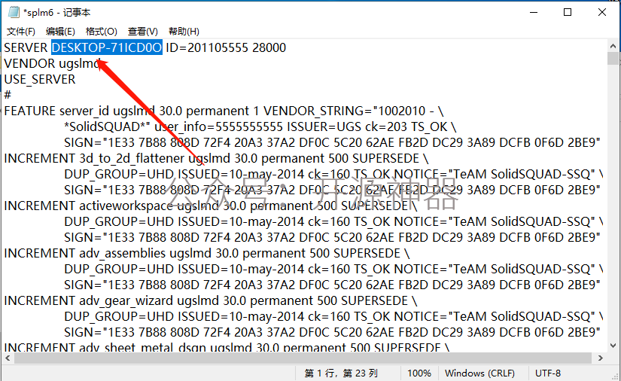Screen dimensions: 621x381
Task: Close the splm6 Notepad window
Action: click(602, 12)
